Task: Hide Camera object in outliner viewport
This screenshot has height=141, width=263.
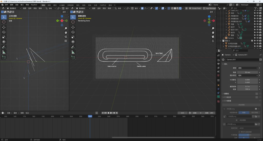Action: tap(257, 38)
